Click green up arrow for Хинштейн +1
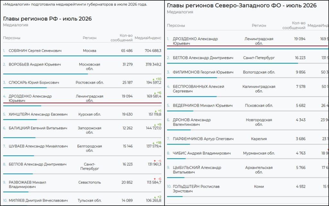Image resolution: width=329 pixels, height=206 pixels. (x=156, y=111)
